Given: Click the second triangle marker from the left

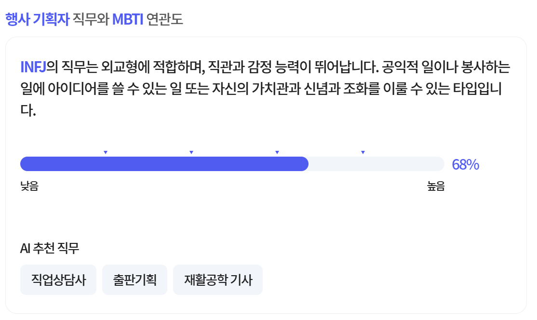Looking at the screenshot, I should click(x=191, y=152).
